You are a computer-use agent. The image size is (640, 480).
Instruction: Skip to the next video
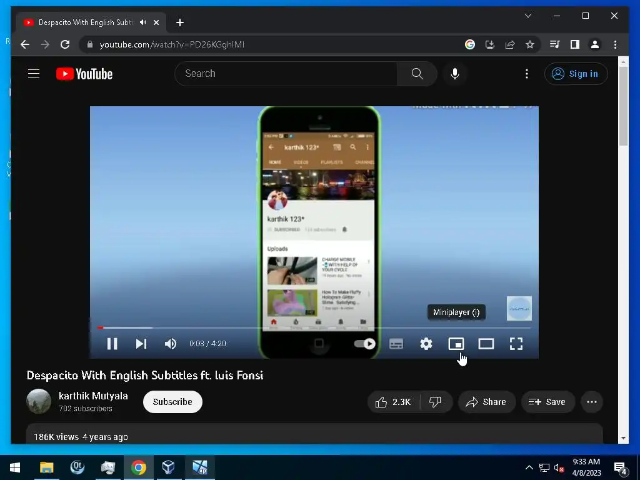(141, 344)
